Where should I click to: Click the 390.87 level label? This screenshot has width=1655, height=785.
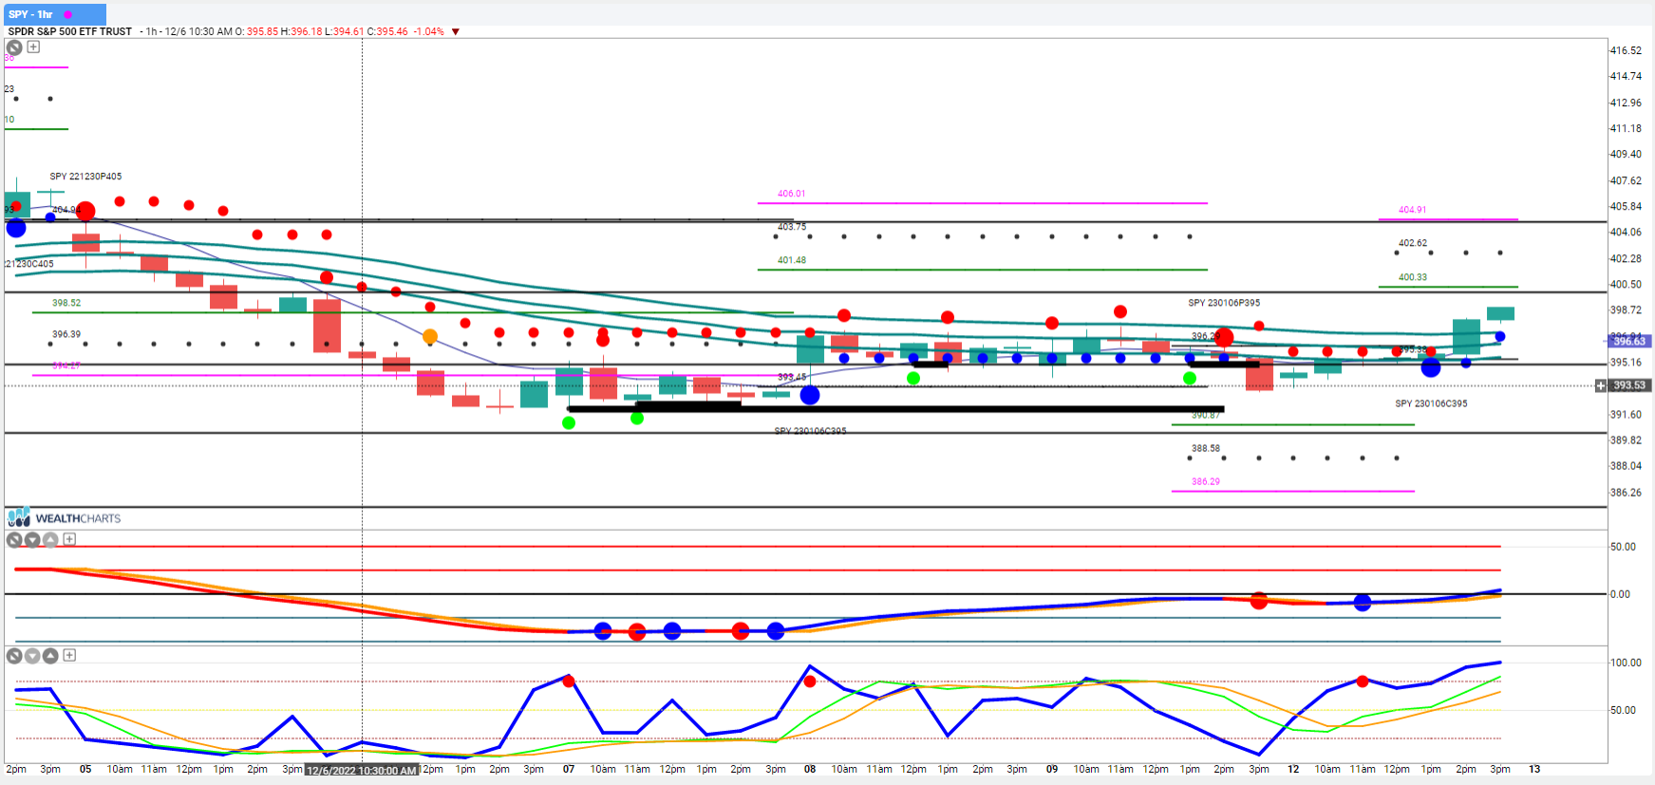[x=1206, y=415]
